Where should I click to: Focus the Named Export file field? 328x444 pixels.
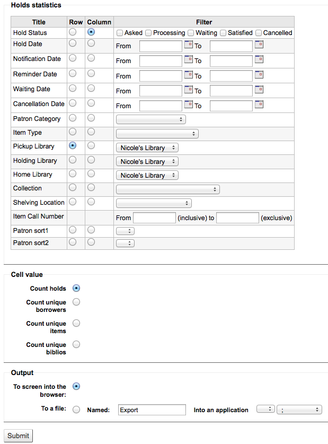152,410
